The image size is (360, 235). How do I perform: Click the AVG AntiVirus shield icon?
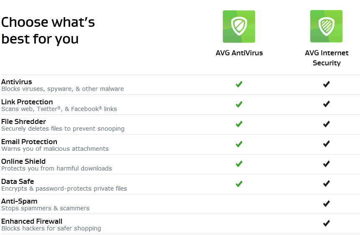[239, 26]
